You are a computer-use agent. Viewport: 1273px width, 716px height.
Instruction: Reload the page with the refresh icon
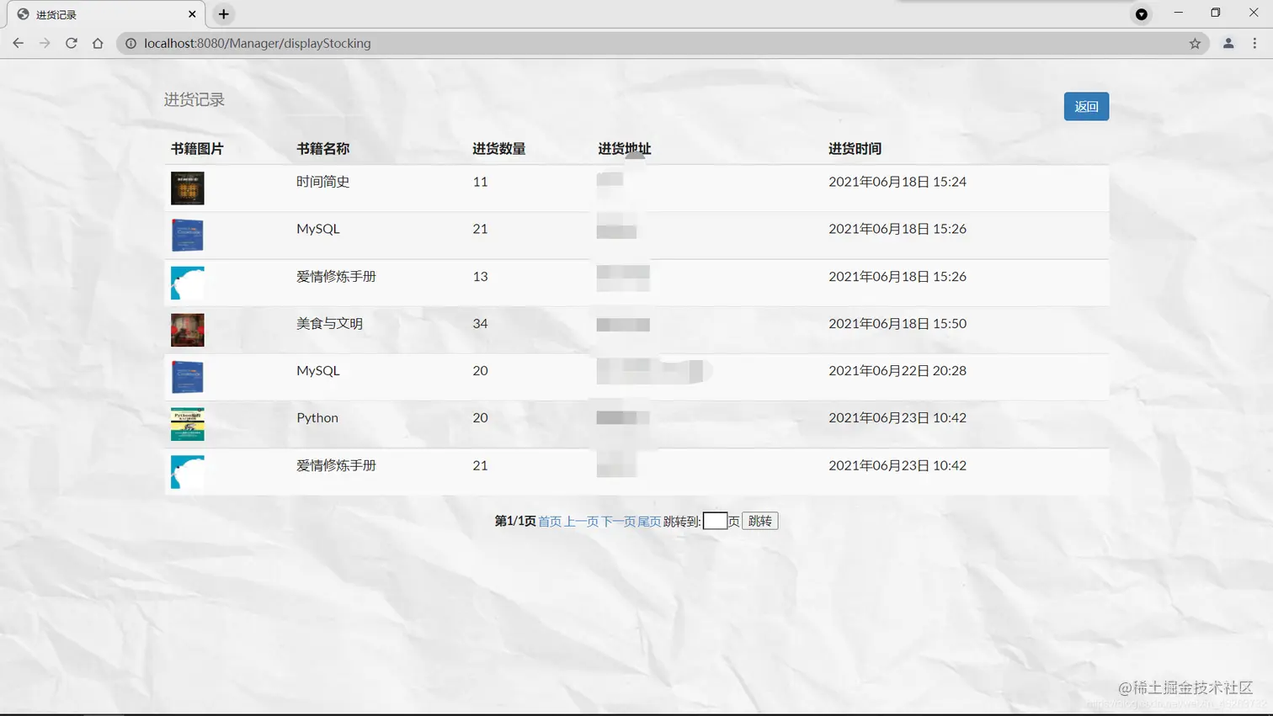71,43
